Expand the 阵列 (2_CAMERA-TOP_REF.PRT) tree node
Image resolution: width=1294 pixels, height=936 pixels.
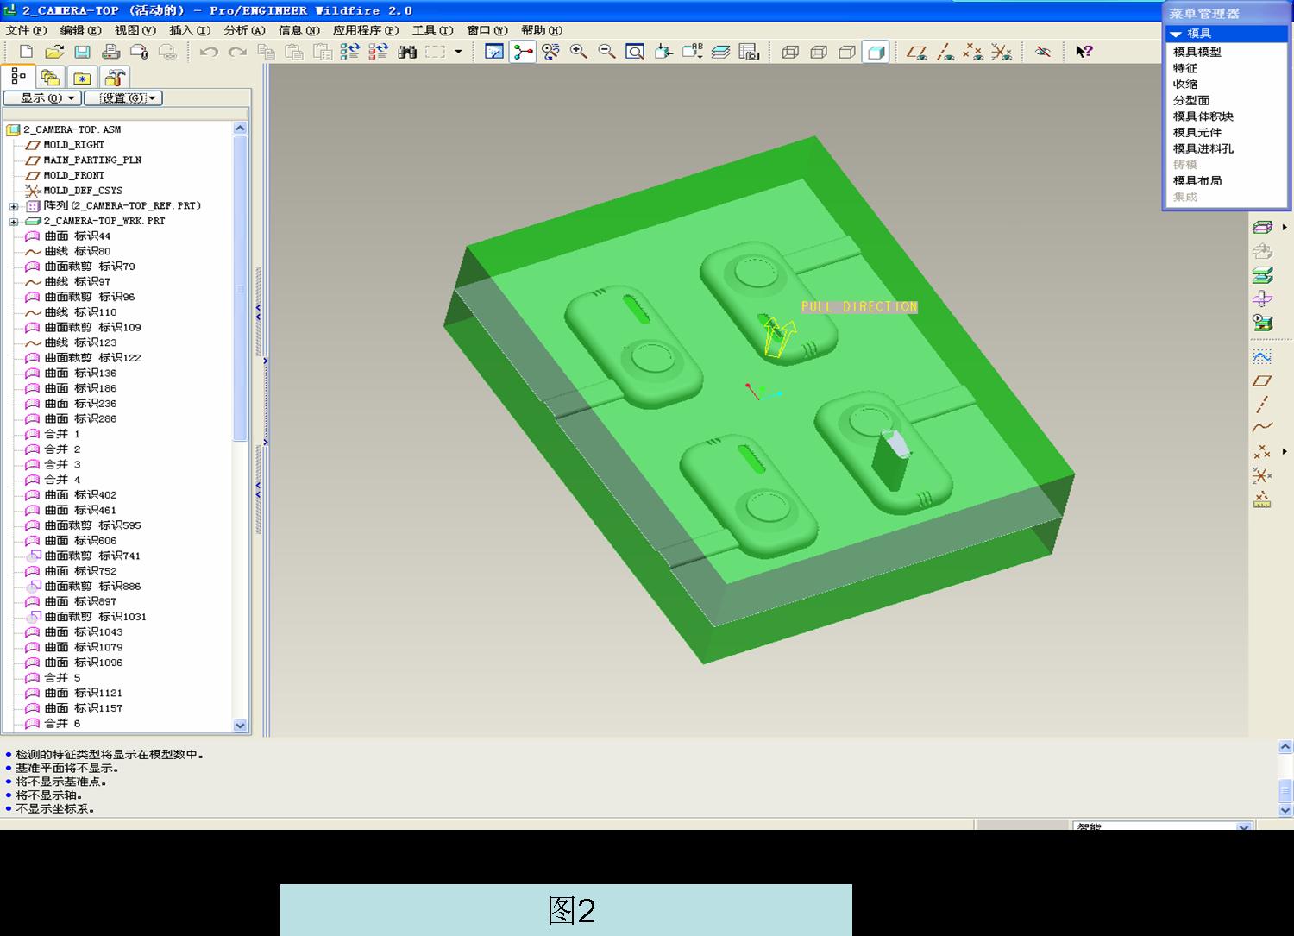tap(14, 206)
